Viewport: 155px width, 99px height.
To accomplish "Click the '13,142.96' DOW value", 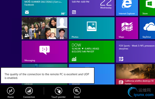I will pyautogui.click(x=76, y=49).
